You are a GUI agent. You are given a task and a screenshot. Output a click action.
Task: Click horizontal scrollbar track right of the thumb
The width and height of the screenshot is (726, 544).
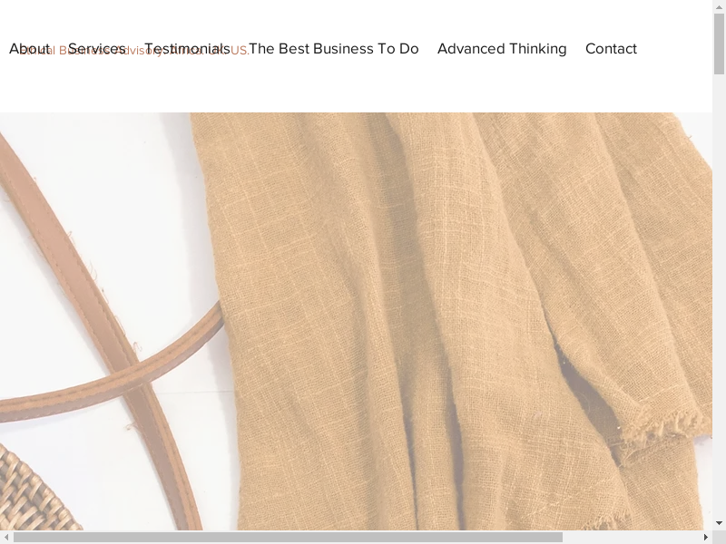click(635, 537)
